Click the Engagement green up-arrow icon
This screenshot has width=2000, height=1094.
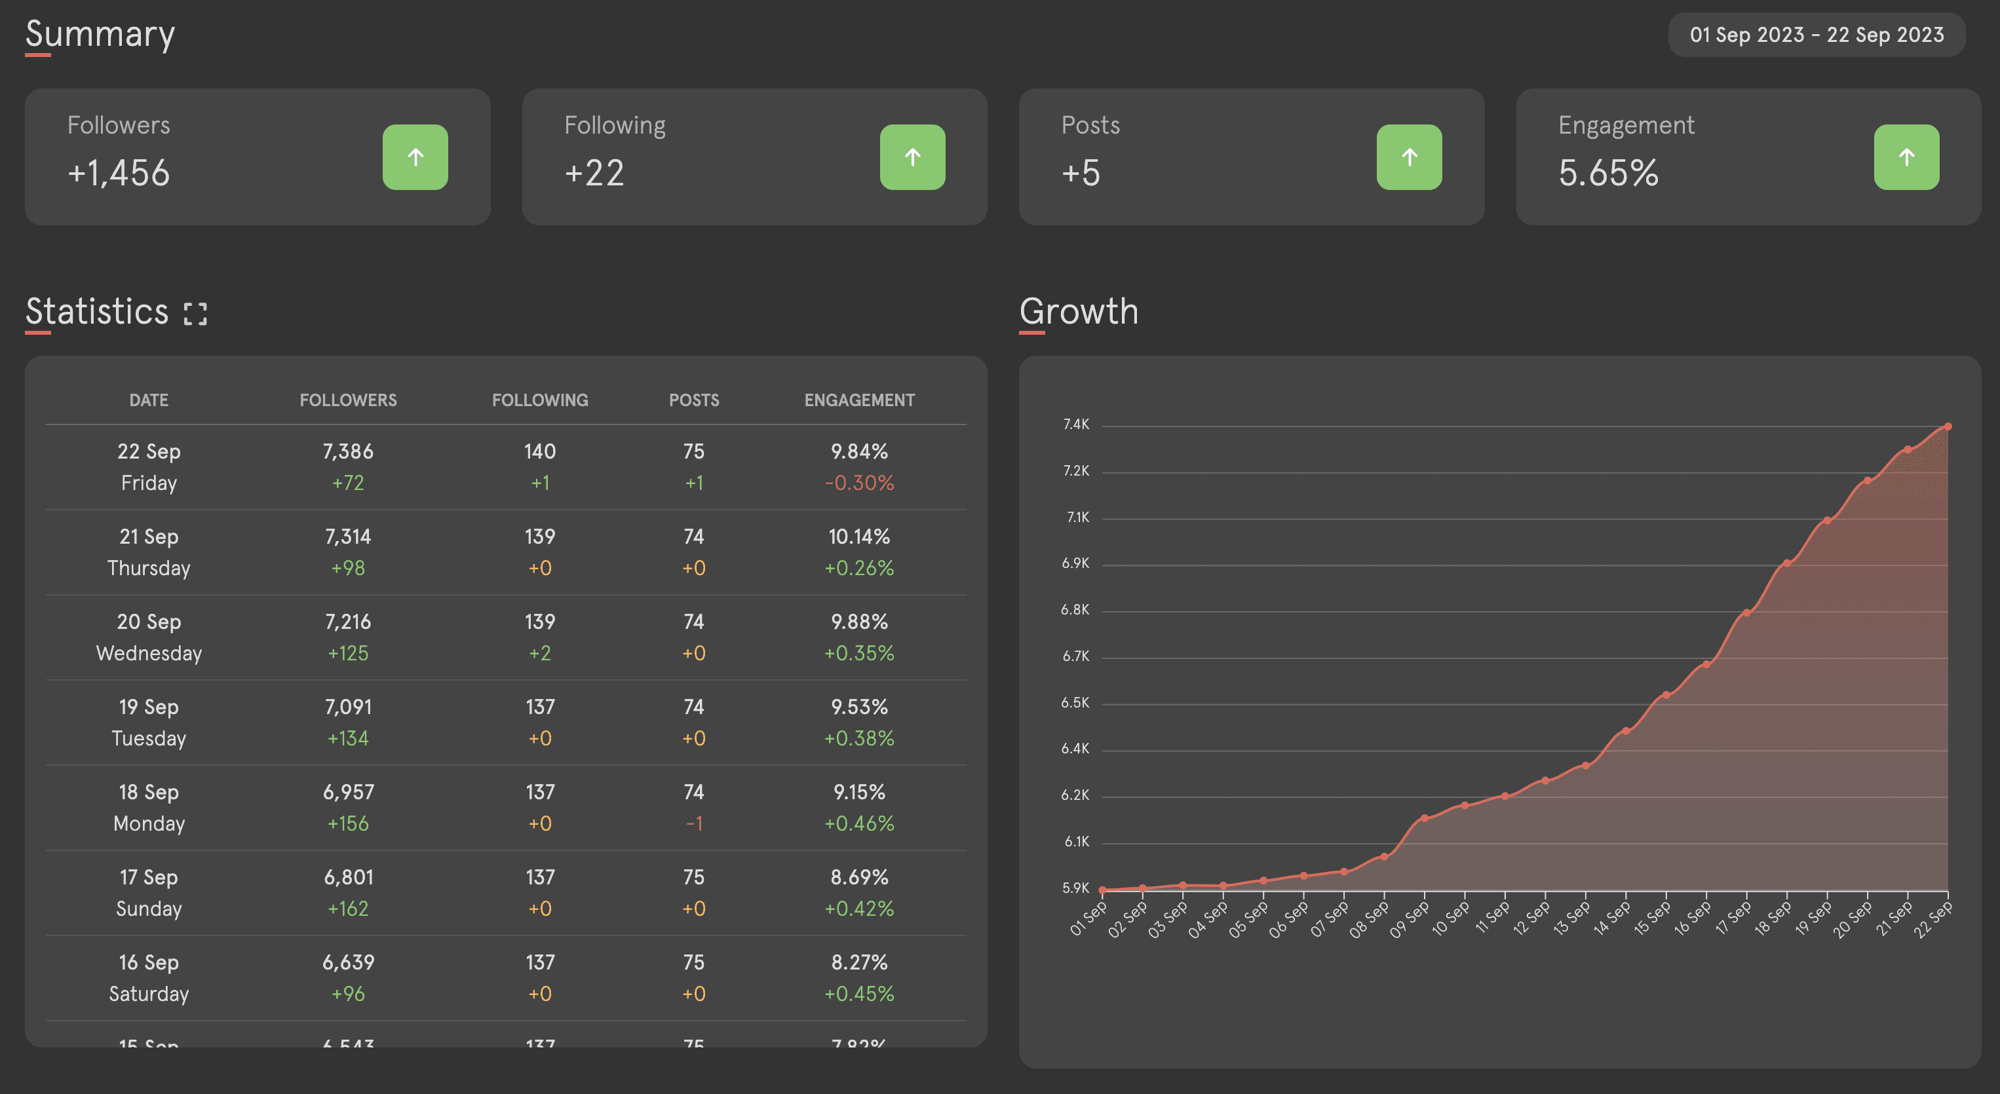tap(1906, 157)
